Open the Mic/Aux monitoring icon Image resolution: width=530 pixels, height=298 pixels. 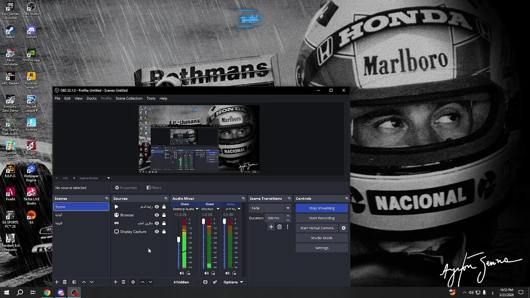213,273
